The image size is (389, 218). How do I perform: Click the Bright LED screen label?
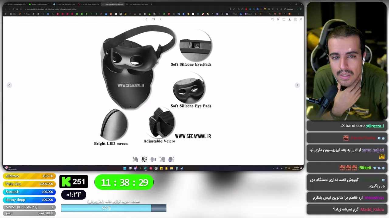point(111,144)
